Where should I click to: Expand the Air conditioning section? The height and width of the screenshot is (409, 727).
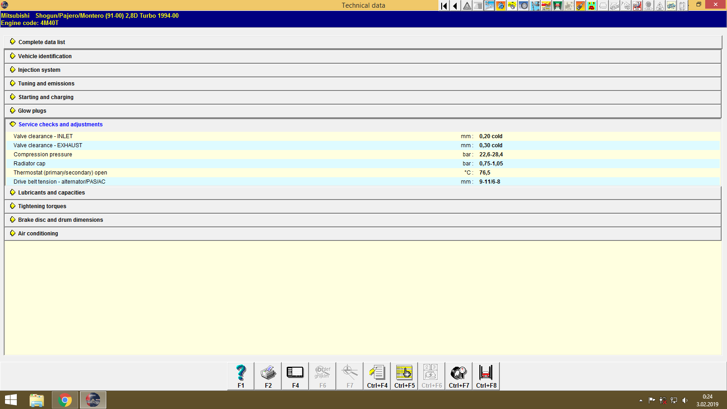(38, 233)
